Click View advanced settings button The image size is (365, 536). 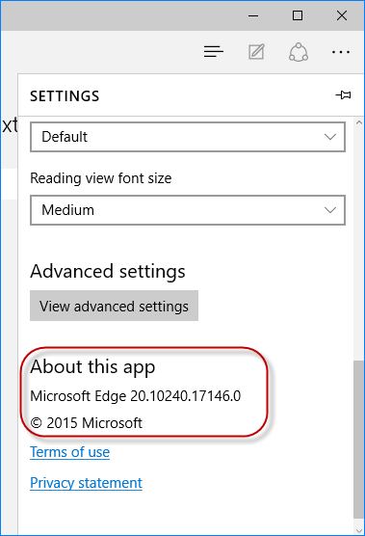pyautogui.click(x=114, y=306)
